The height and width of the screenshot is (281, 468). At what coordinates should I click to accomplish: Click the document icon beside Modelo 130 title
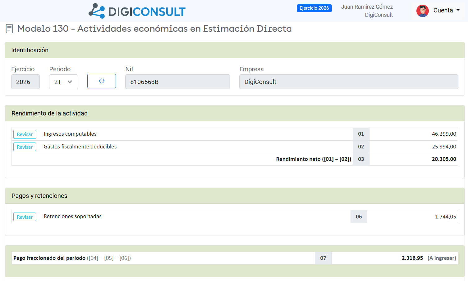coord(9,29)
